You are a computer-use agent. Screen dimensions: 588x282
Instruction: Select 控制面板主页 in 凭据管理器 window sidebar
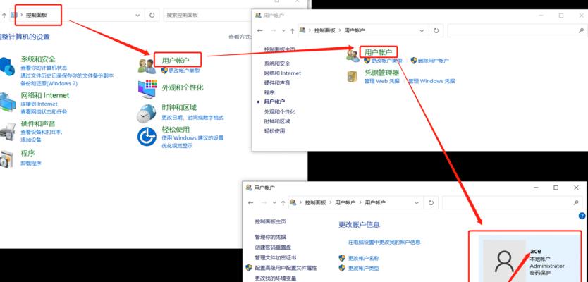(280, 49)
